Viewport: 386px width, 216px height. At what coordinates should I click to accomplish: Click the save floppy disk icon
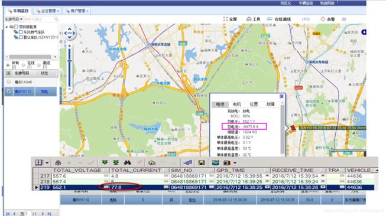pos(202,163)
